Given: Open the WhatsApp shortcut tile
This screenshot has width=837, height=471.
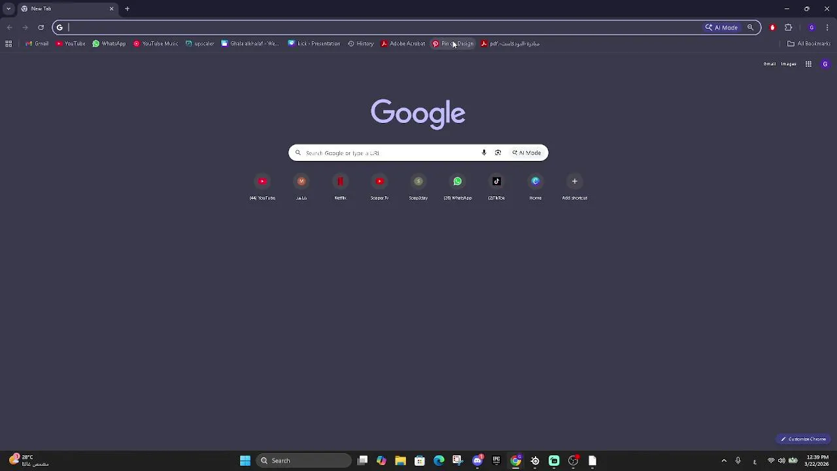Looking at the screenshot, I should pyautogui.click(x=458, y=186).
